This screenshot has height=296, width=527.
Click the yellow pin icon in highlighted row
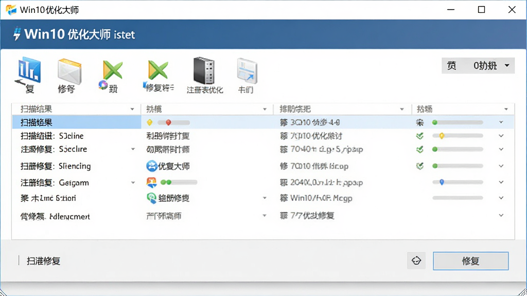tap(150, 122)
